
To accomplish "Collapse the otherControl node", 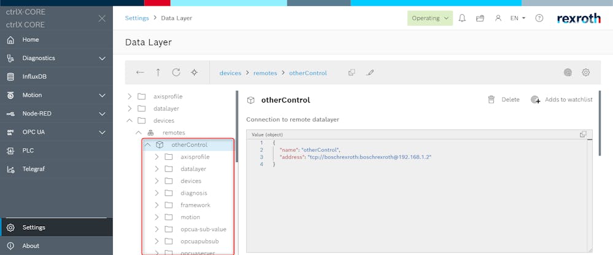I will point(148,145).
